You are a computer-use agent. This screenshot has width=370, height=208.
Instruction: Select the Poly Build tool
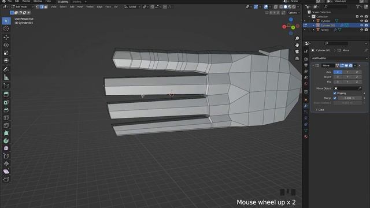point(6,133)
